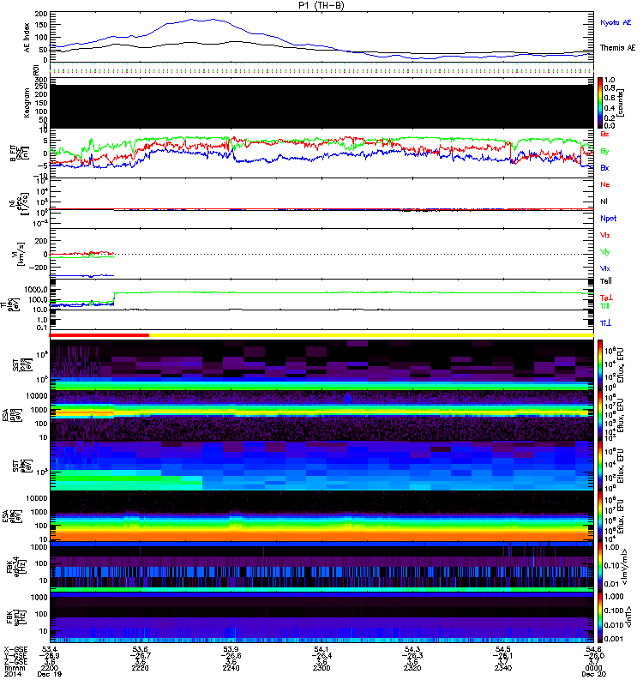Click the red Te perpendicular legend label

pos(606,298)
